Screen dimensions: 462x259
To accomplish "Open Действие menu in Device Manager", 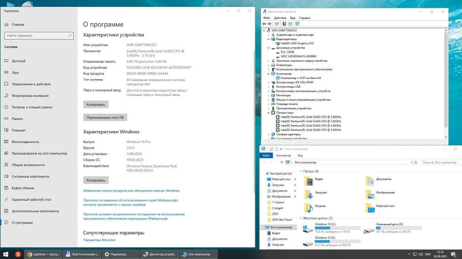I will pyautogui.click(x=280, y=18).
